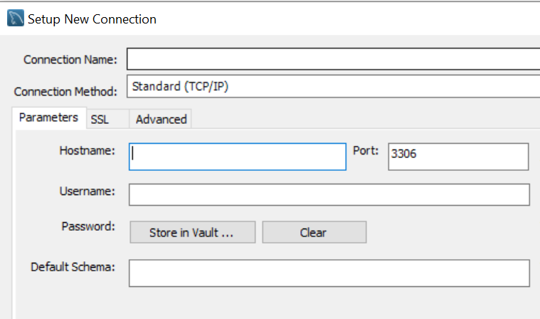Click the Default Schema label

pos(73,267)
